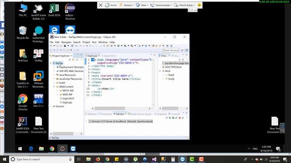This screenshot has width=291, height=163.
Task: Open Dev-C++ desktop icon
Action: coord(38,101)
